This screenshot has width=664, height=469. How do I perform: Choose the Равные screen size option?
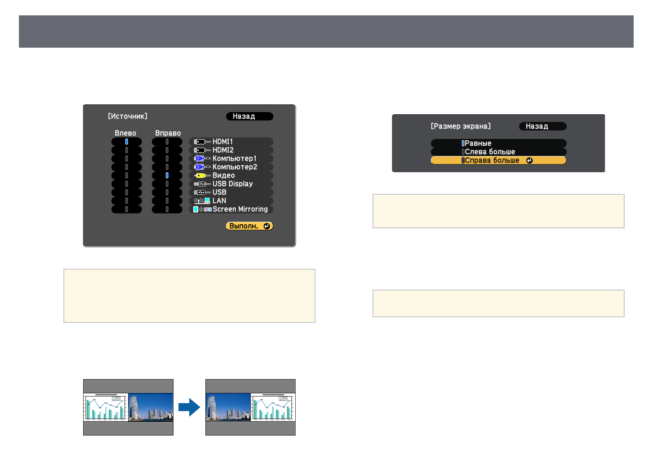point(498,143)
